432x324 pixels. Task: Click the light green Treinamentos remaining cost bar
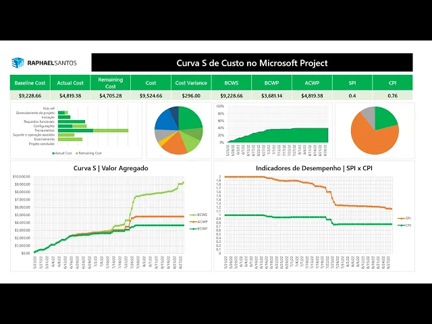pyautogui.click(x=111, y=130)
